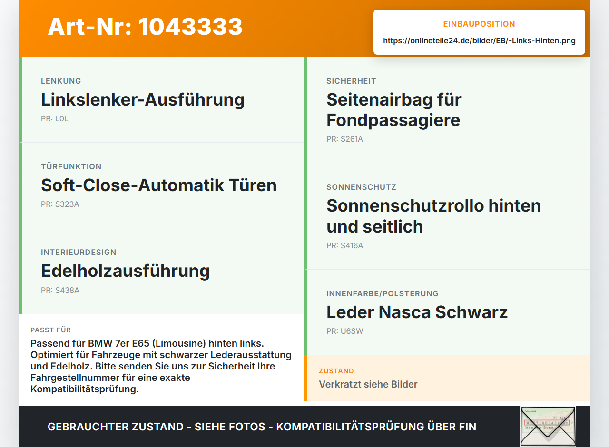Screen dimensions: 609x447
Task: Click the PR: S323A code
Action: (x=60, y=204)
